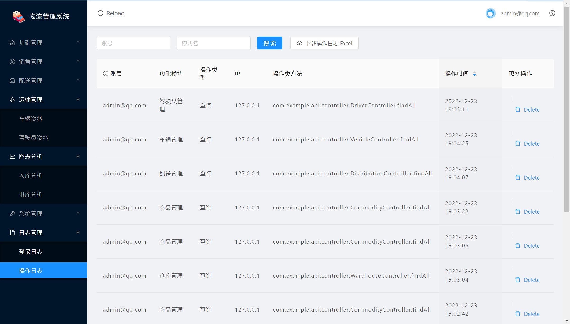This screenshot has width=570, height=324.
Task: Open the 入库分析 menu item
Action: (x=44, y=176)
